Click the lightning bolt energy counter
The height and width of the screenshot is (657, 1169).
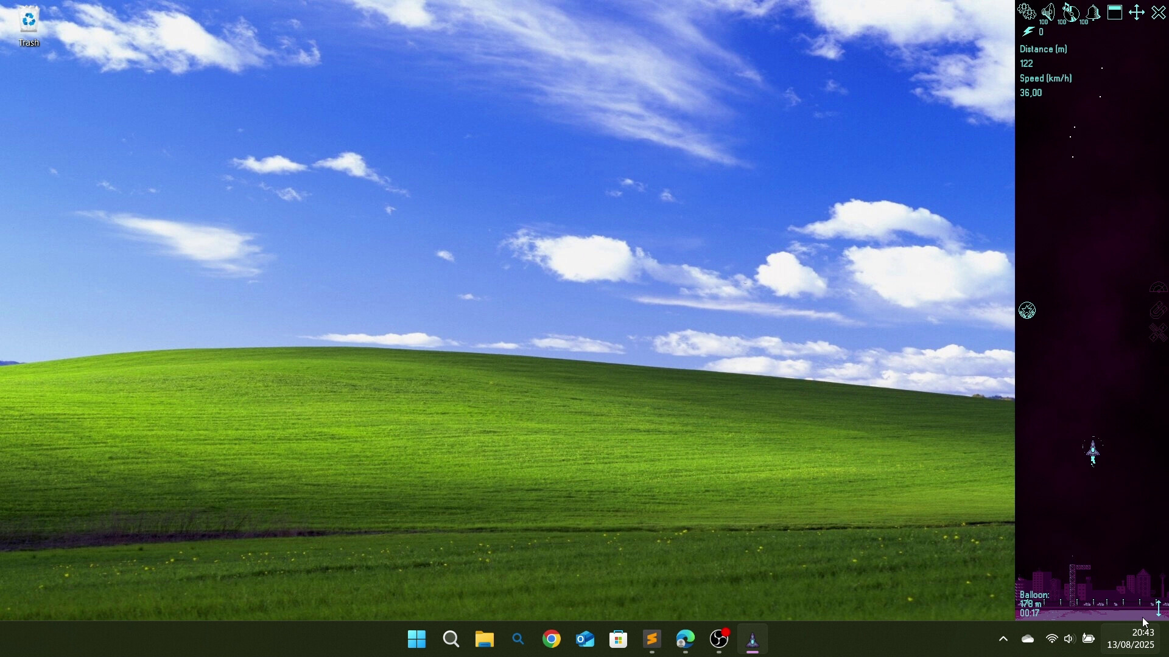click(x=1028, y=32)
